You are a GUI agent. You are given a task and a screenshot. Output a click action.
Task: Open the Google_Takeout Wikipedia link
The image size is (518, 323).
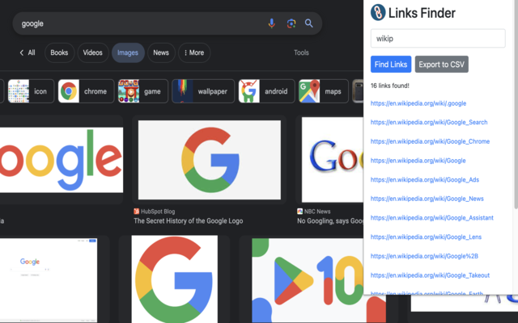tap(430, 275)
